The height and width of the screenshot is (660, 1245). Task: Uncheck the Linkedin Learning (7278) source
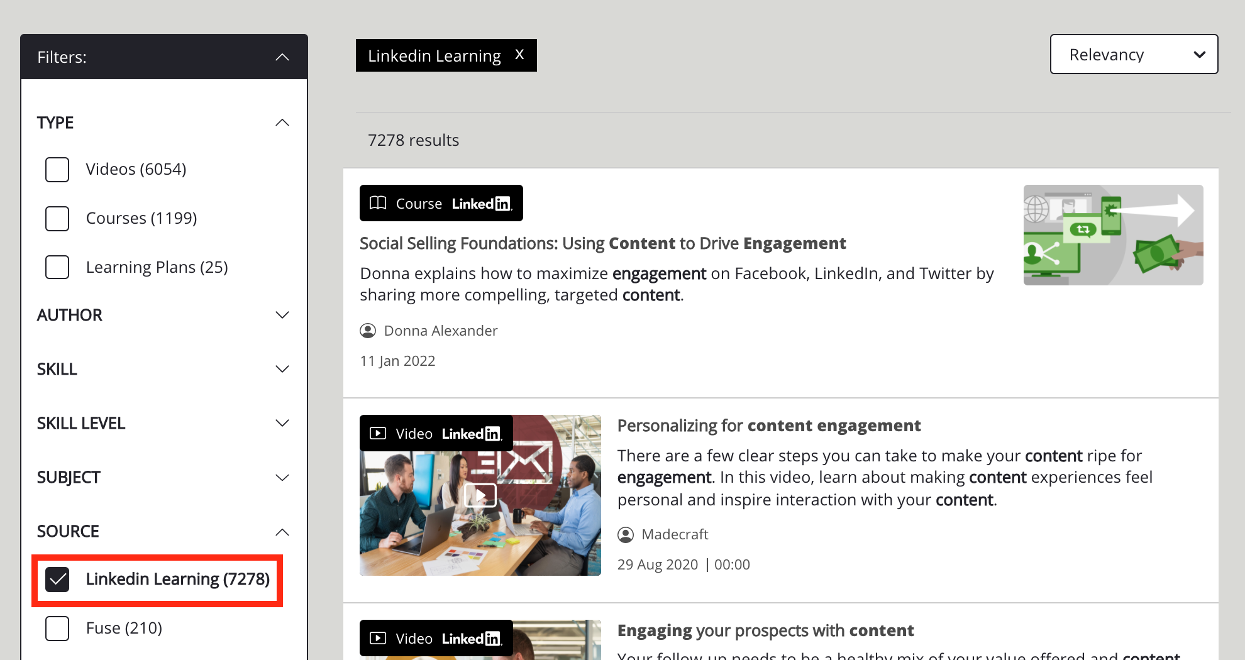57,579
